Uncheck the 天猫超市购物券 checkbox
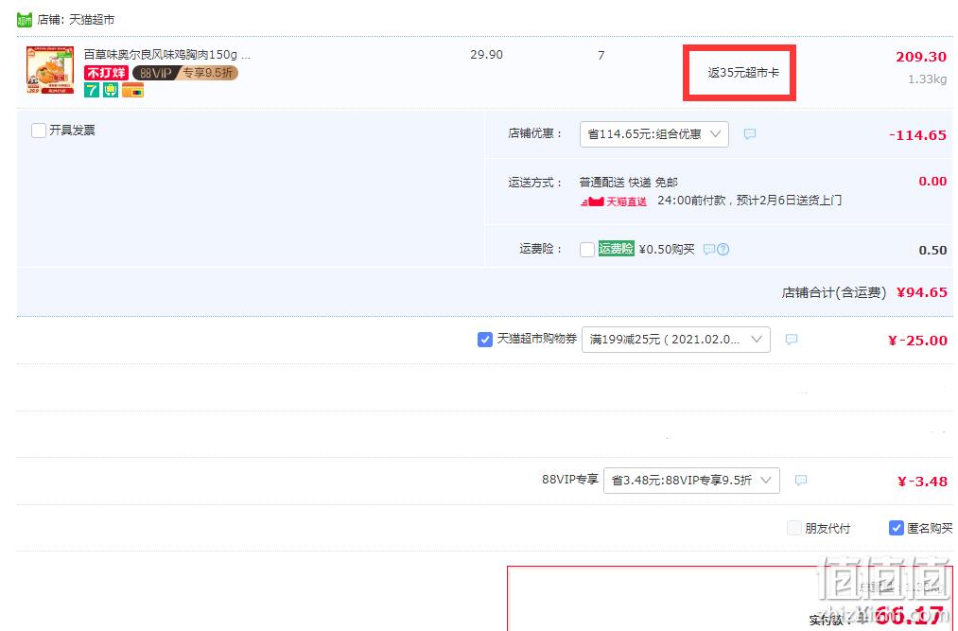 (484, 340)
